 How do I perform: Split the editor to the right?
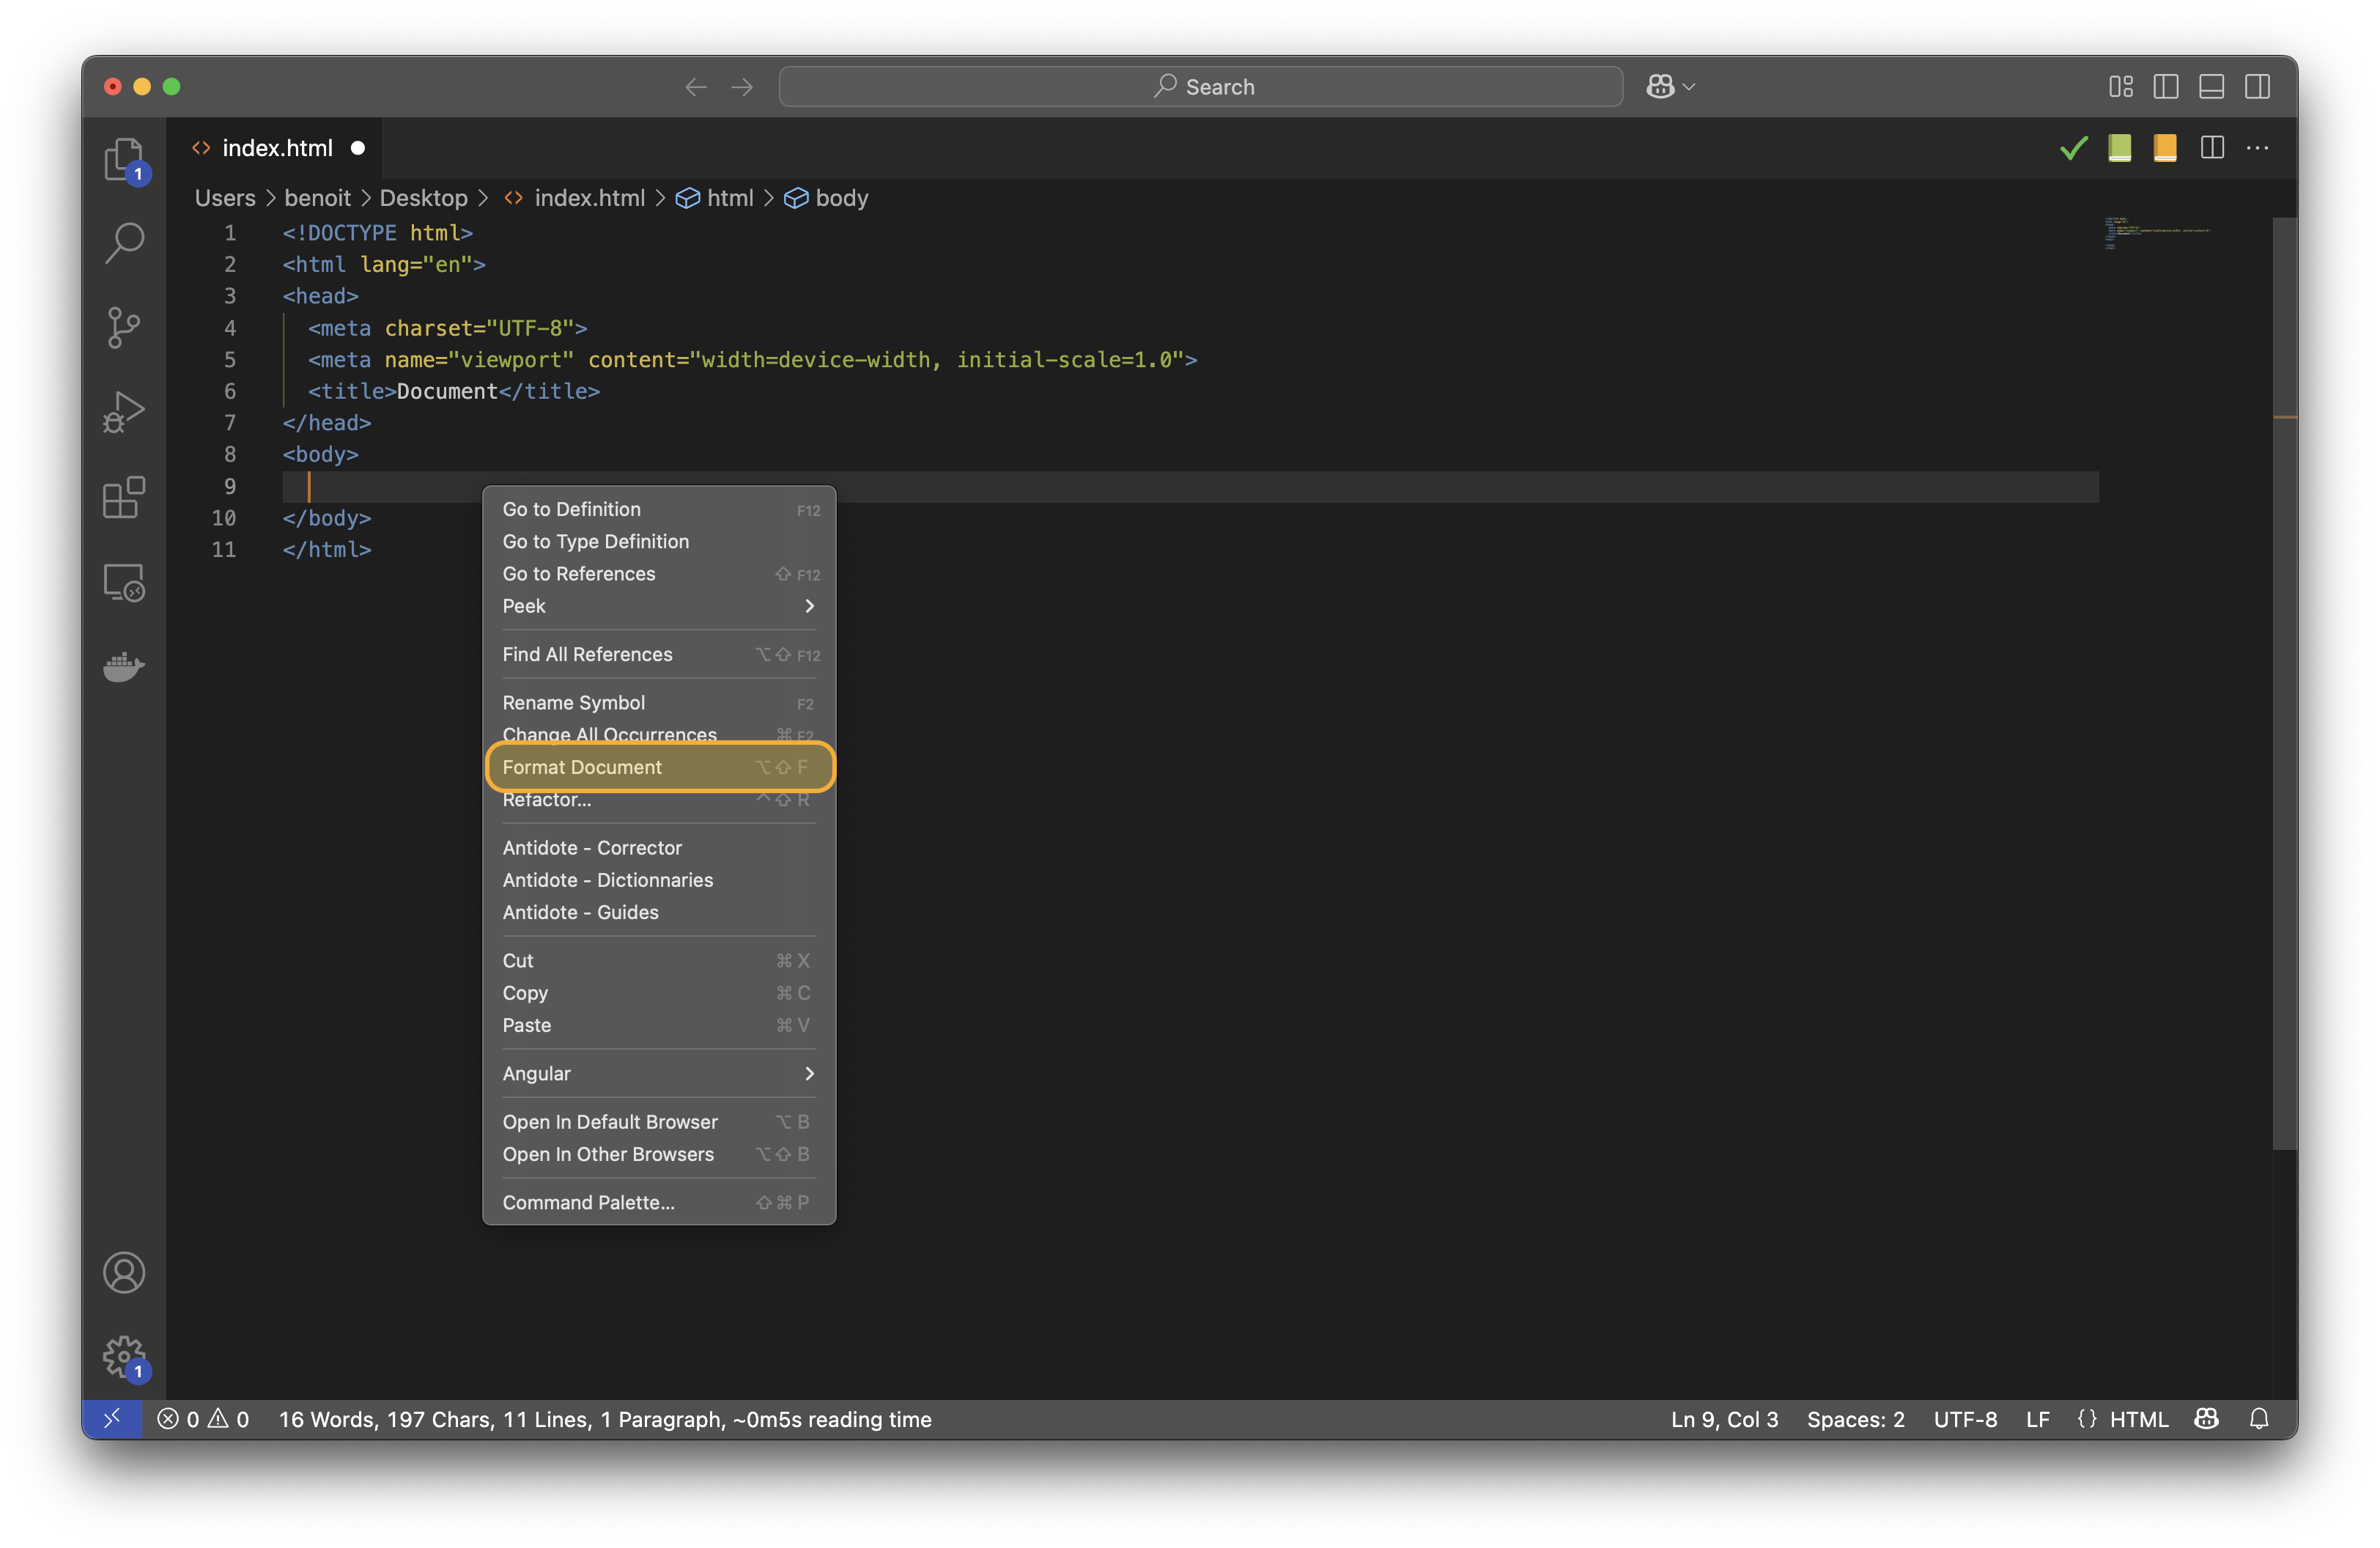(x=2212, y=148)
